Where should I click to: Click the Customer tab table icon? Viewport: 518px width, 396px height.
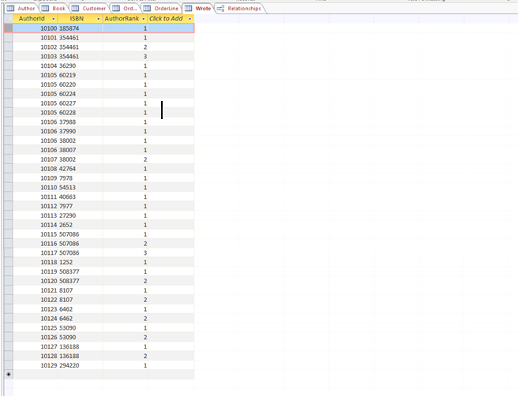coord(75,9)
